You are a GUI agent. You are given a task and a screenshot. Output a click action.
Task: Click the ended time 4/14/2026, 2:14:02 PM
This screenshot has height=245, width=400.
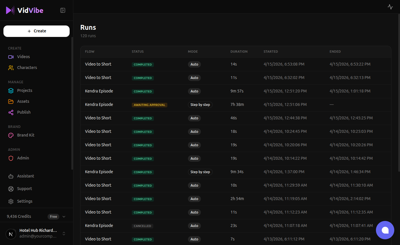pyautogui.click(x=350, y=199)
